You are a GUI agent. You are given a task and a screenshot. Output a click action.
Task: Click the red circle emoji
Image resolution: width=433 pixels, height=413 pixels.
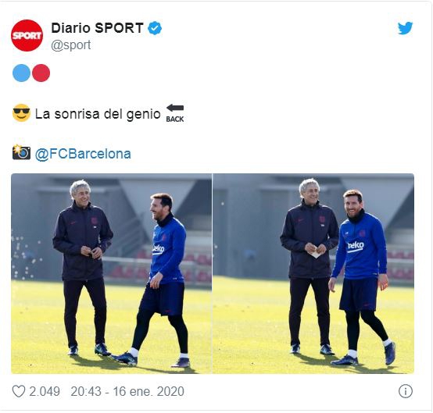coord(41,73)
